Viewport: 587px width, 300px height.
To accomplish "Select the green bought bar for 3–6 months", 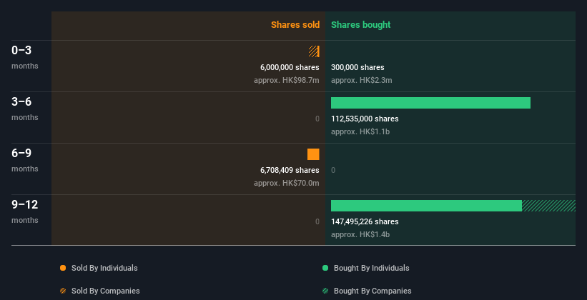I will (430, 103).
